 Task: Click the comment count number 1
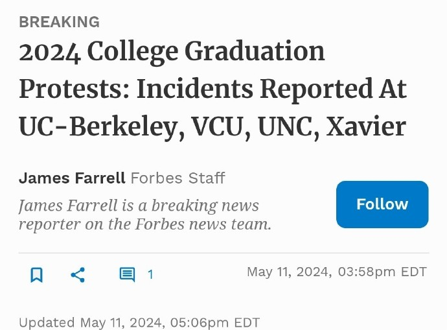[x=150, y=275]
